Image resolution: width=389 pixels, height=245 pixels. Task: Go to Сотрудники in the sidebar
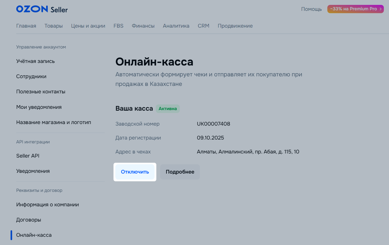point(31,76)
